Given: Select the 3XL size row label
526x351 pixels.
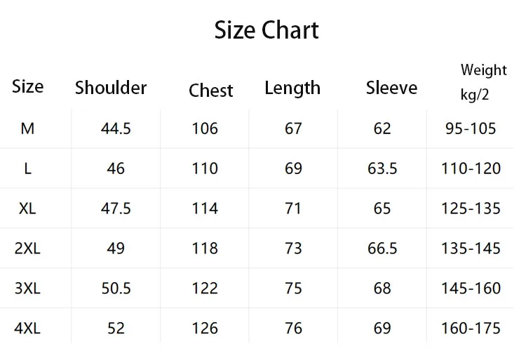Looking at the screenshot, I should pos(27,289).
